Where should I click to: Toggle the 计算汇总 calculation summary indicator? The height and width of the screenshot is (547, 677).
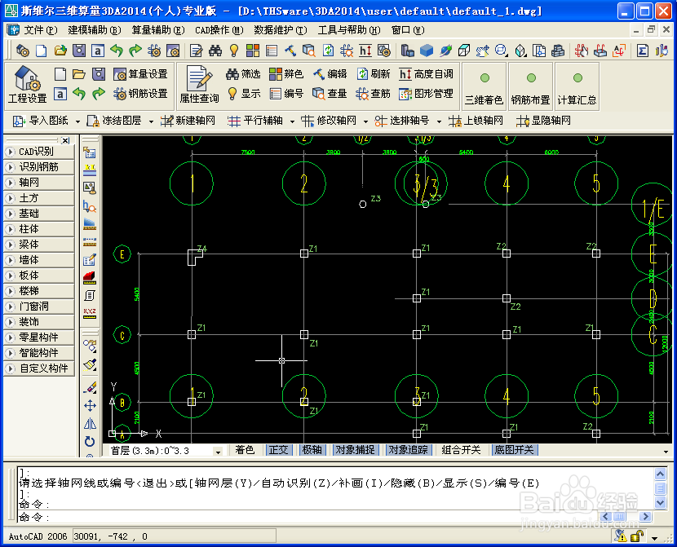577,86
